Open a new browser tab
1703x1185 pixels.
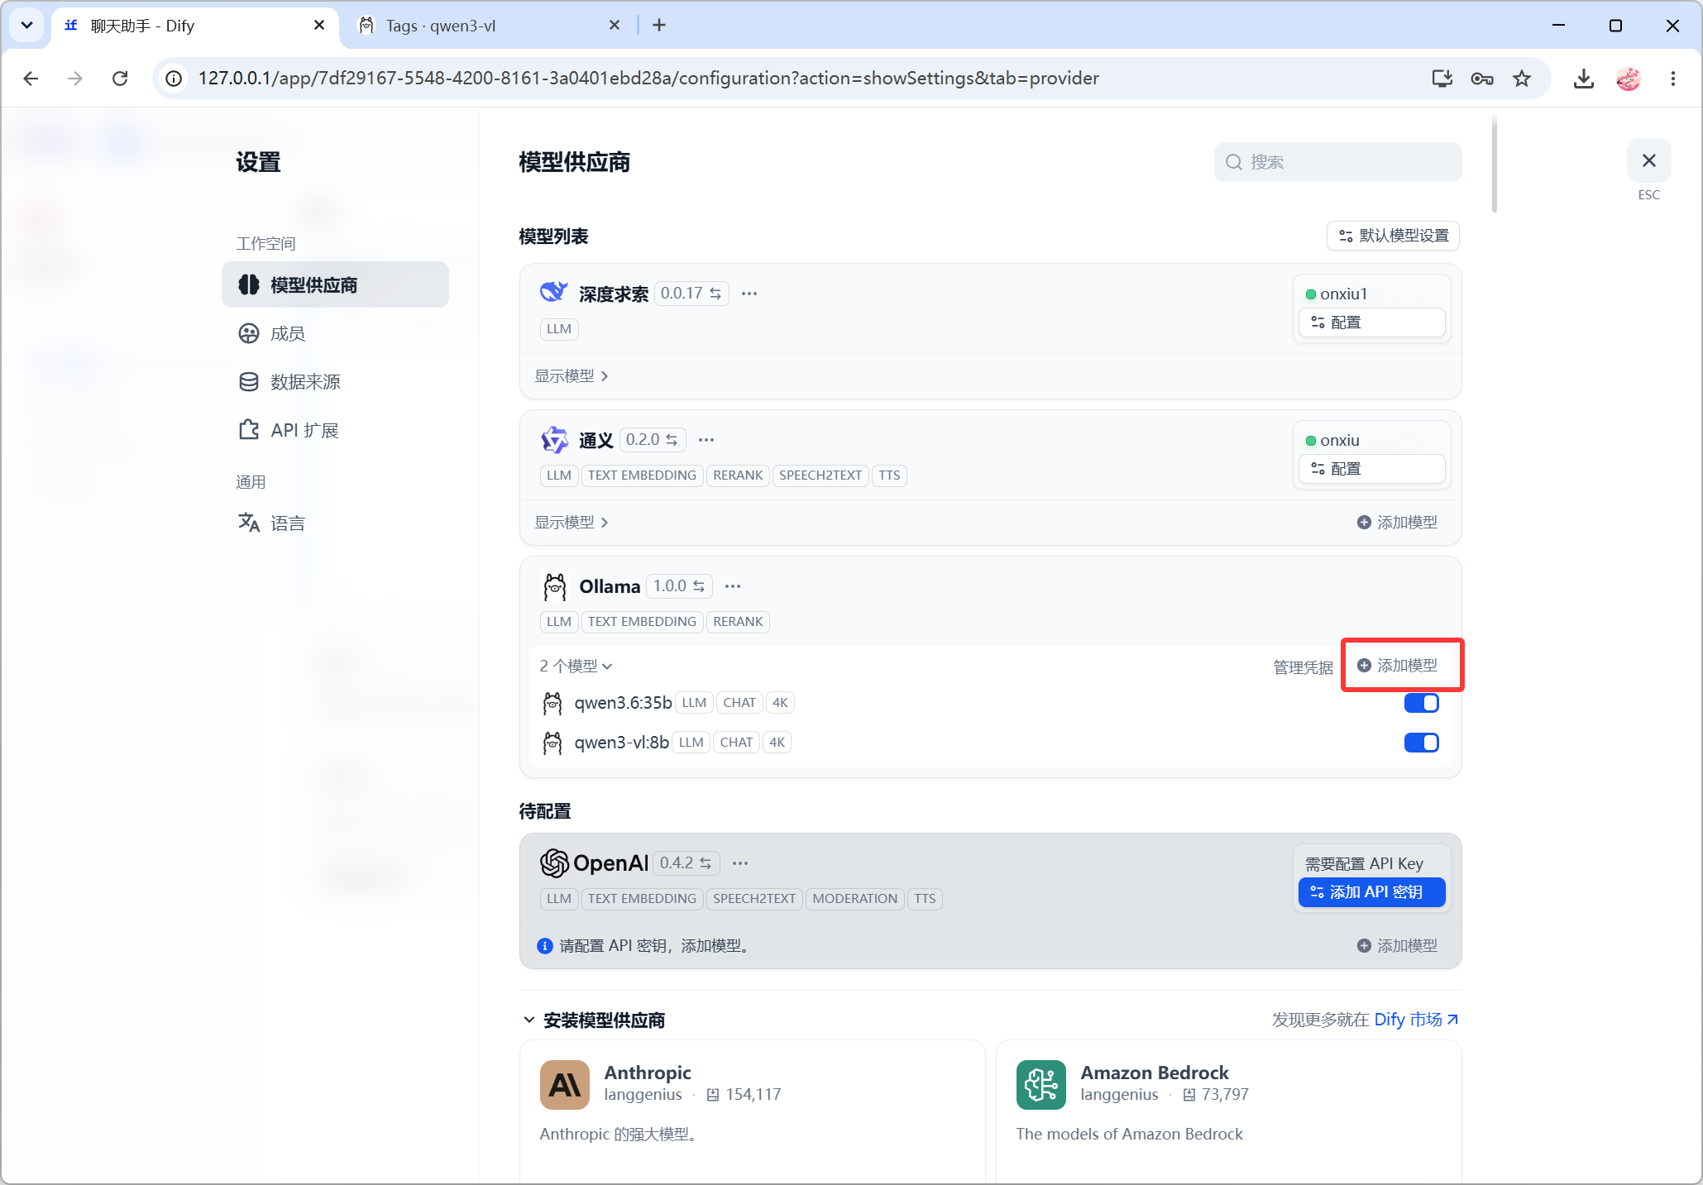coord(659,26)
